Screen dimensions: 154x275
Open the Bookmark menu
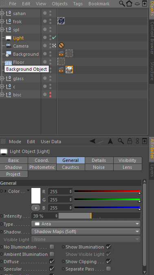coord(99,4)
